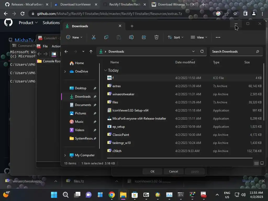Open Microsoft Store from taskbar

pos(135,195)
